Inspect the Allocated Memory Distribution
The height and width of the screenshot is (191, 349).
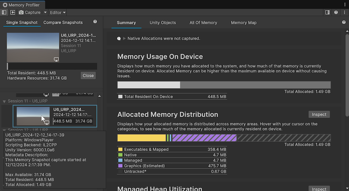pyautogui.click(x=319, y=115)
